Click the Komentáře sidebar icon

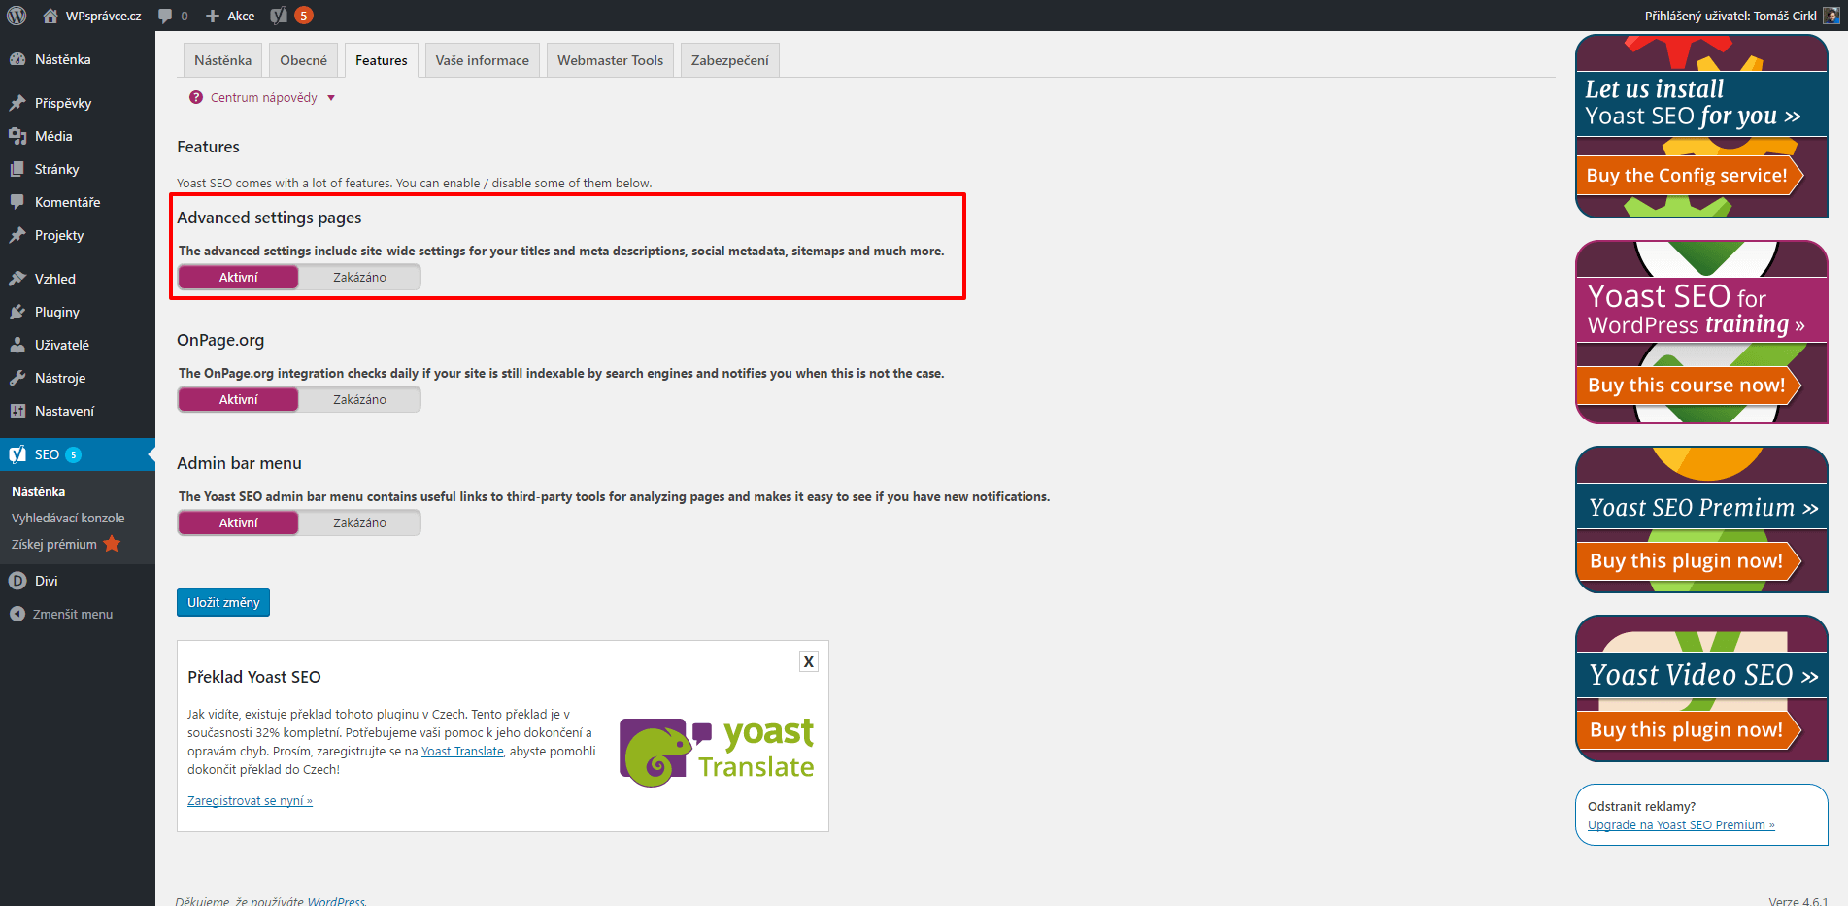tap(17, 202)
